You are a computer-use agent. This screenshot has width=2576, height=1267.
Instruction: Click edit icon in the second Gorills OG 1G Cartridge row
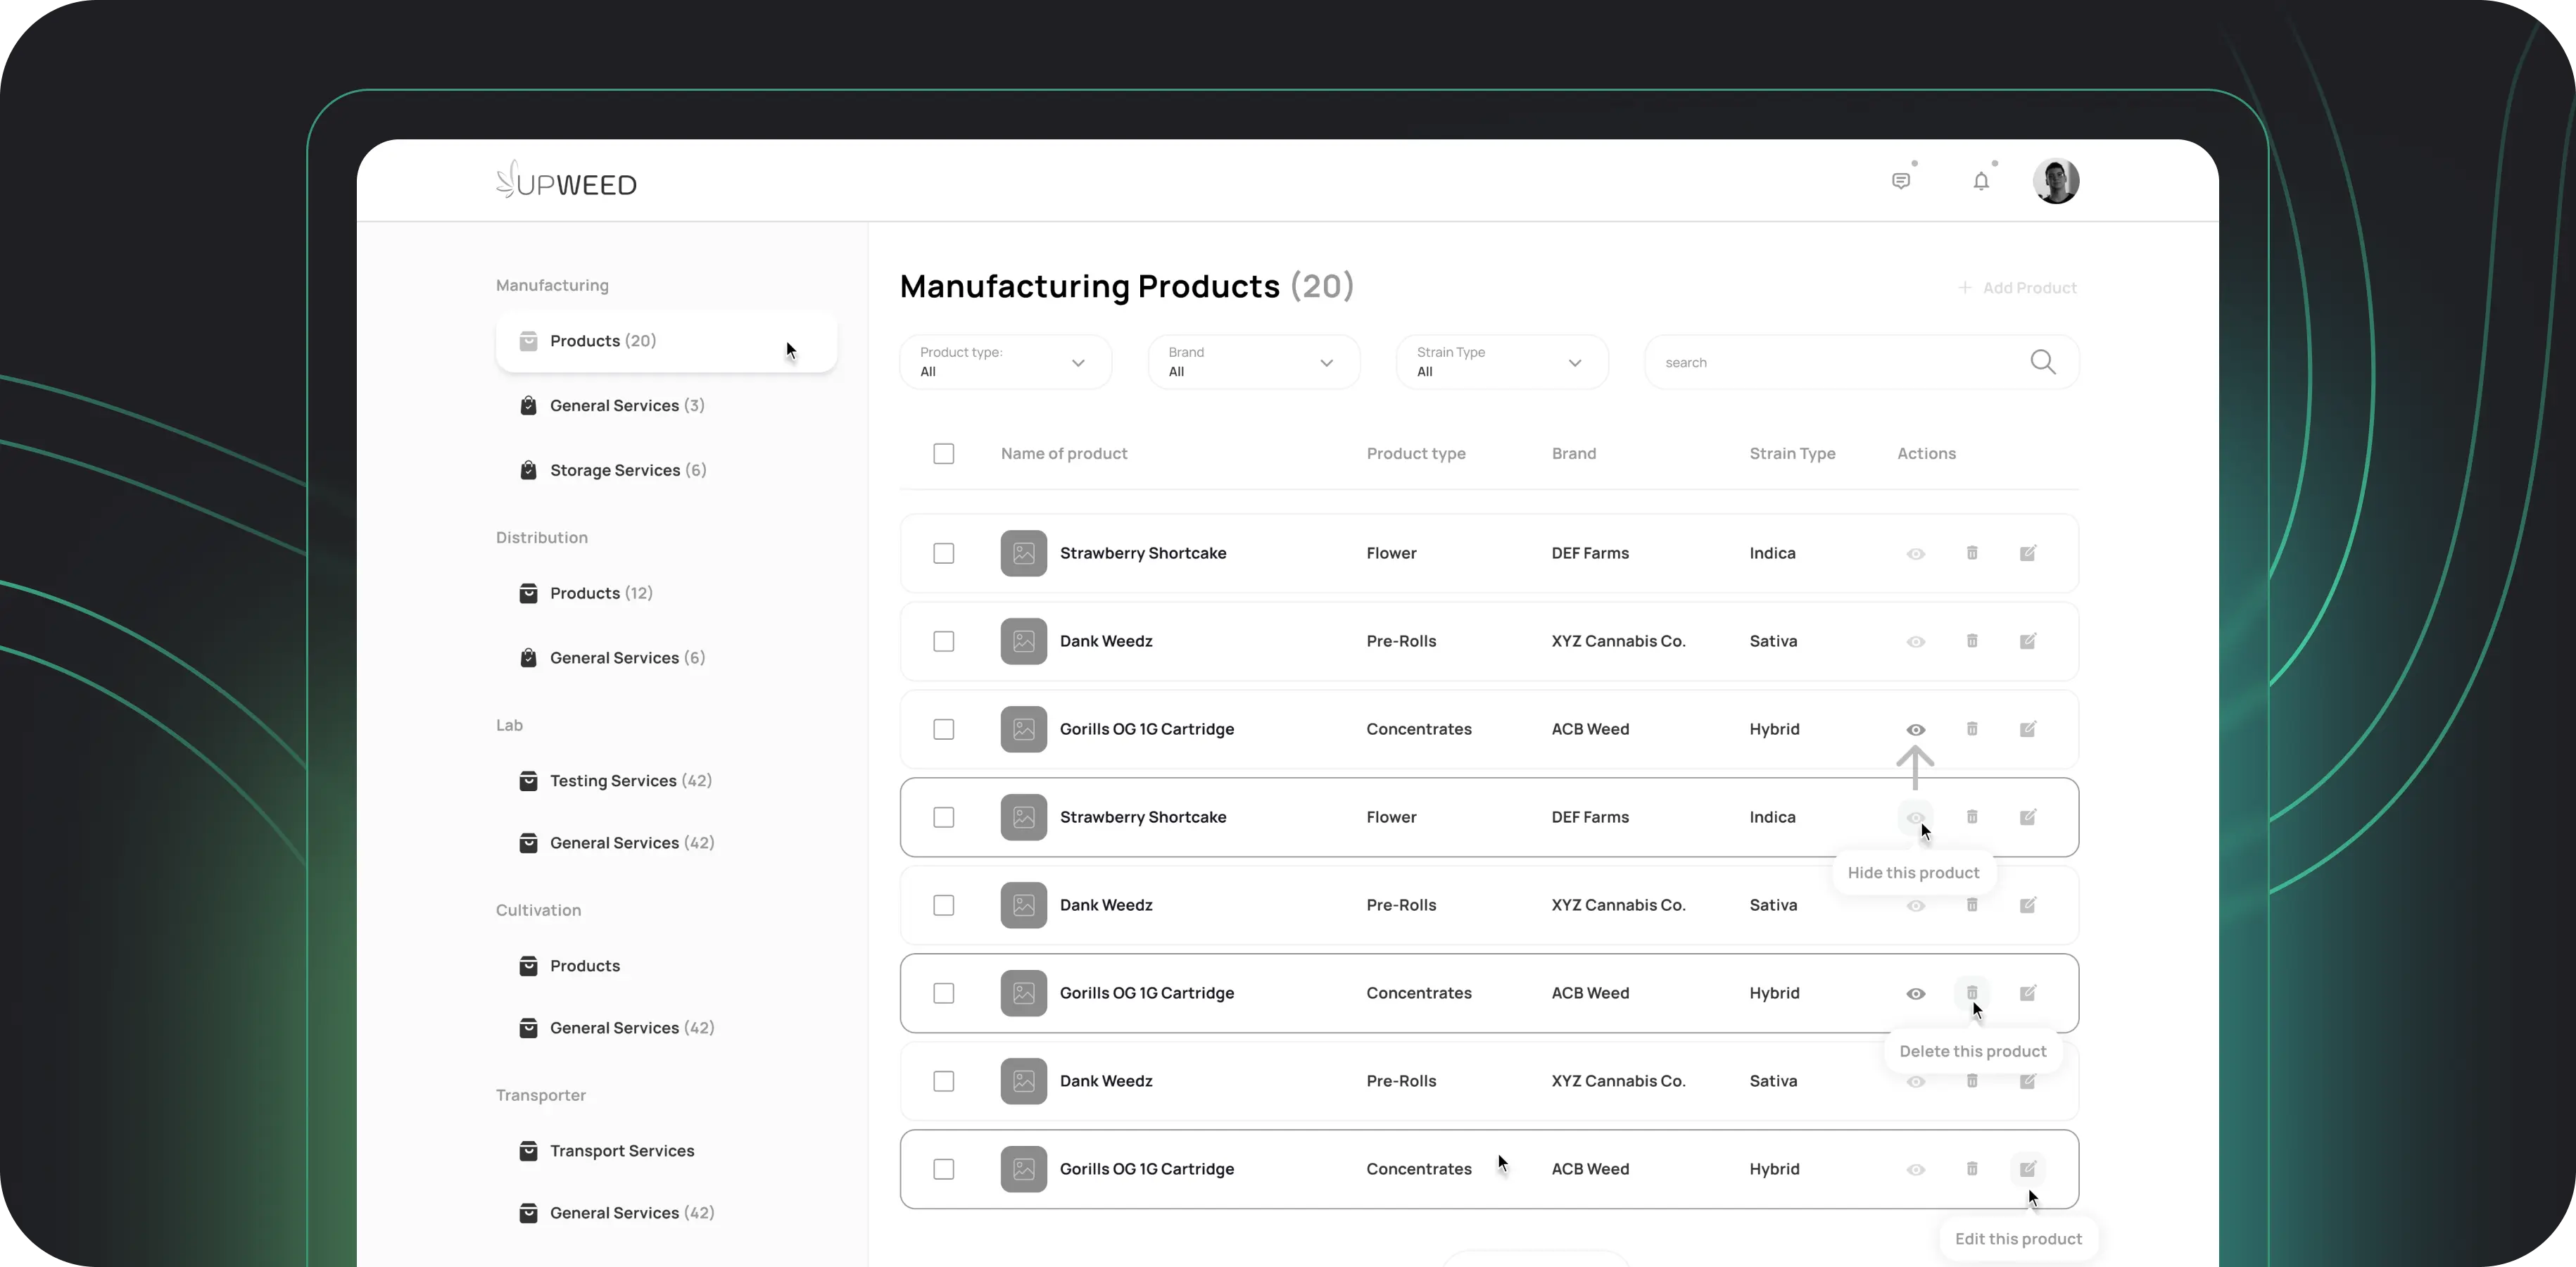[2028, 993]
